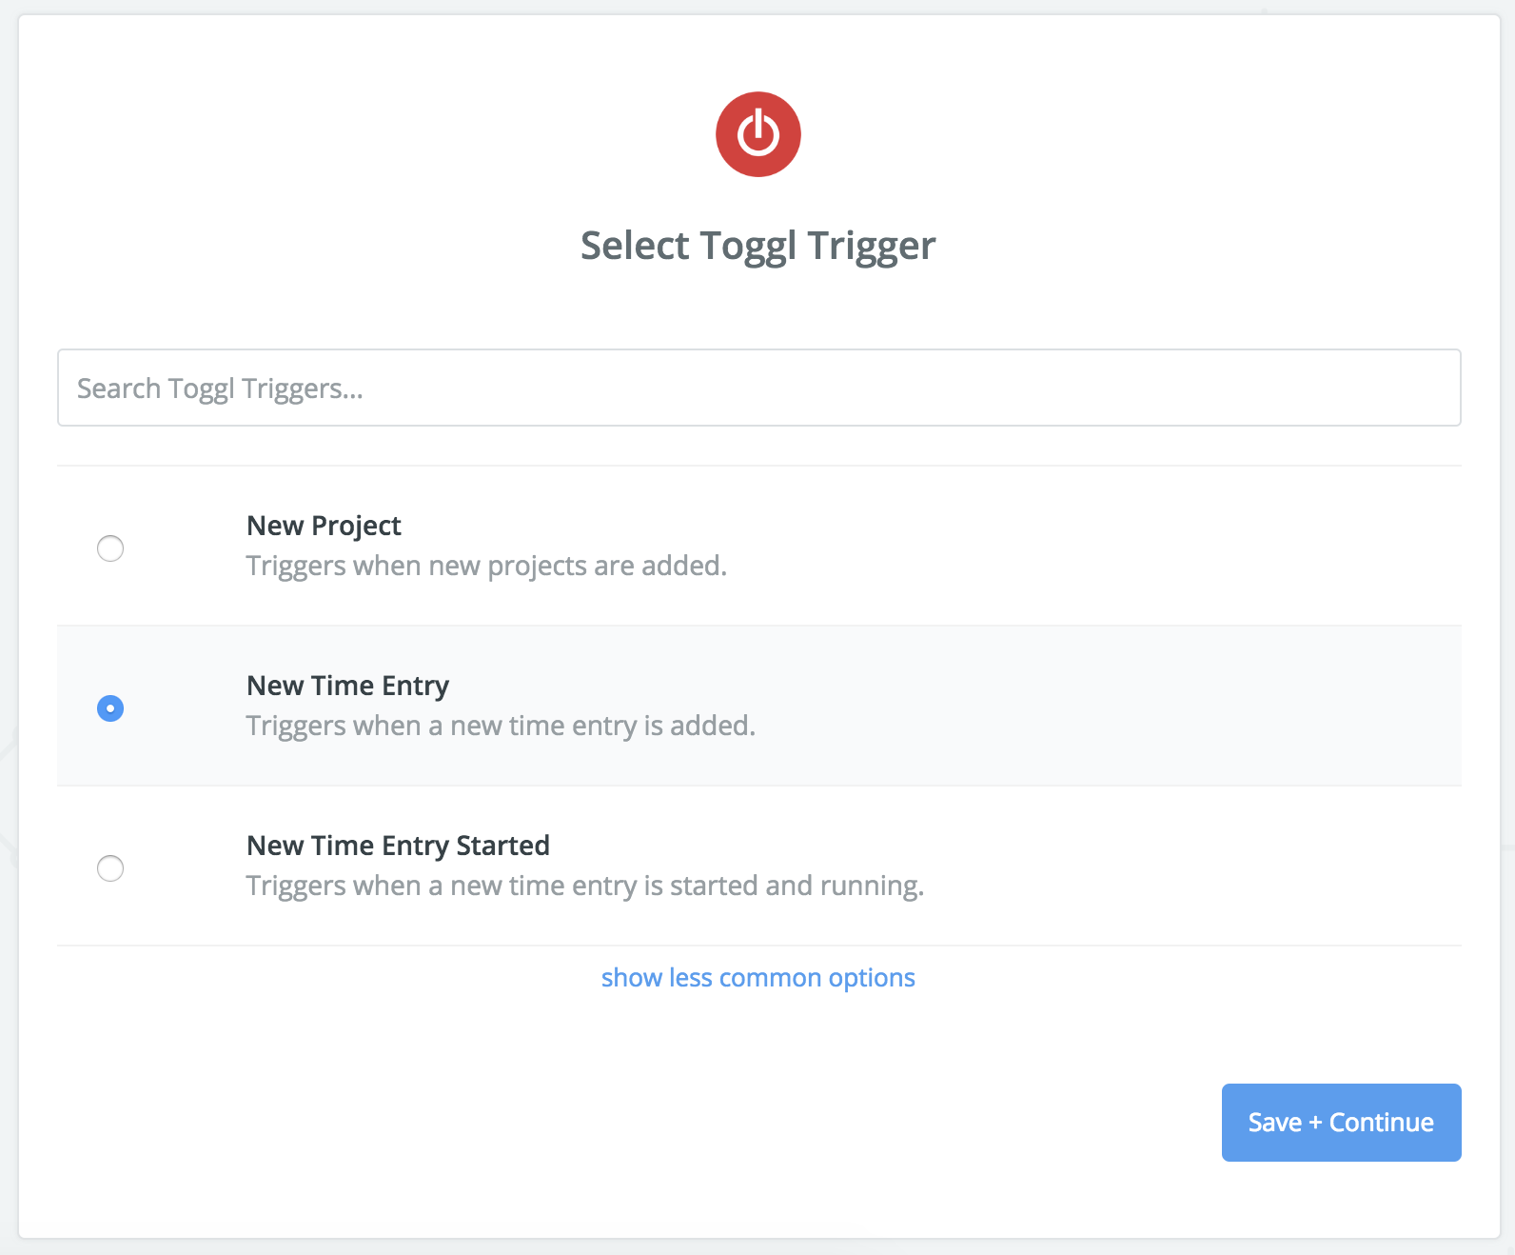This screenshot has width=1515, height=1255.
Task: Click the 'New Project' trigger title
Action: pyautogui.click(x=324, y=526)
